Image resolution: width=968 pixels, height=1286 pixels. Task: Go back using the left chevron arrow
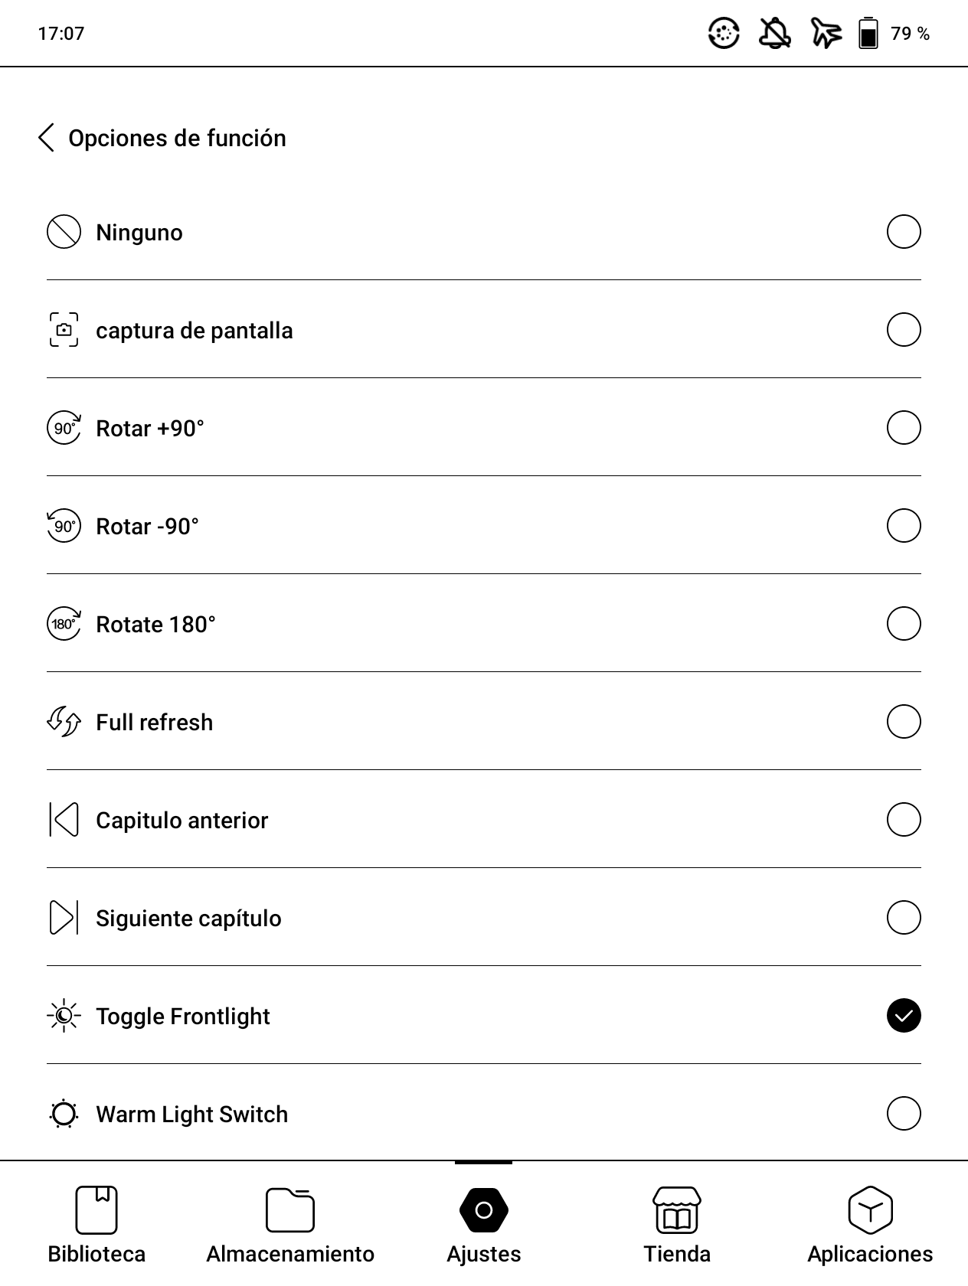pos(47,138)
